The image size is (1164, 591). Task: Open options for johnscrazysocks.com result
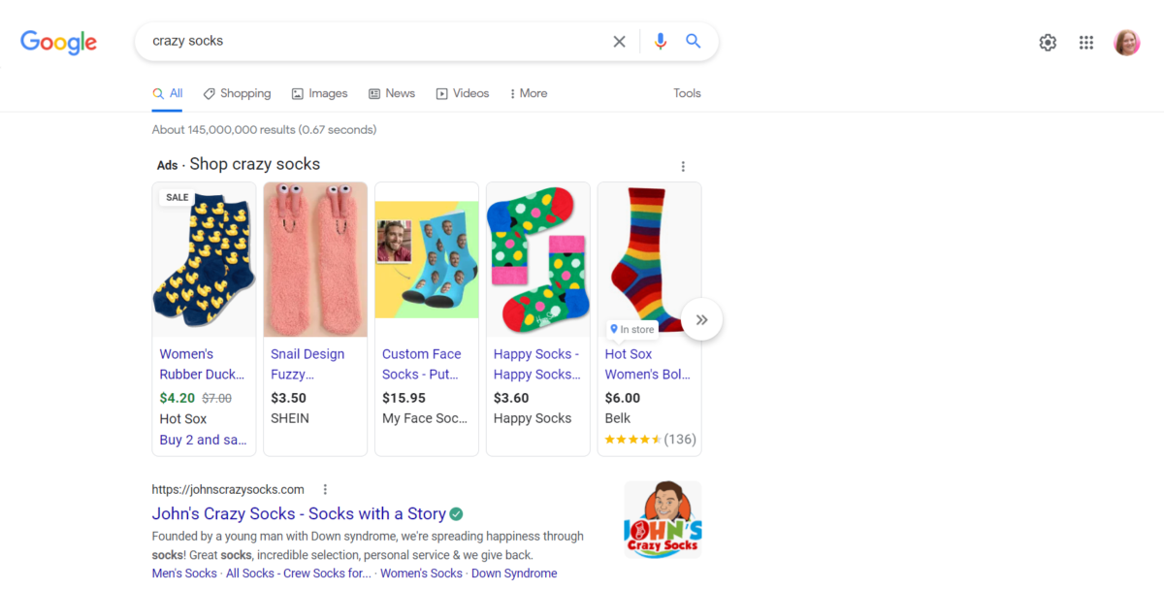[x=325, y=489]
